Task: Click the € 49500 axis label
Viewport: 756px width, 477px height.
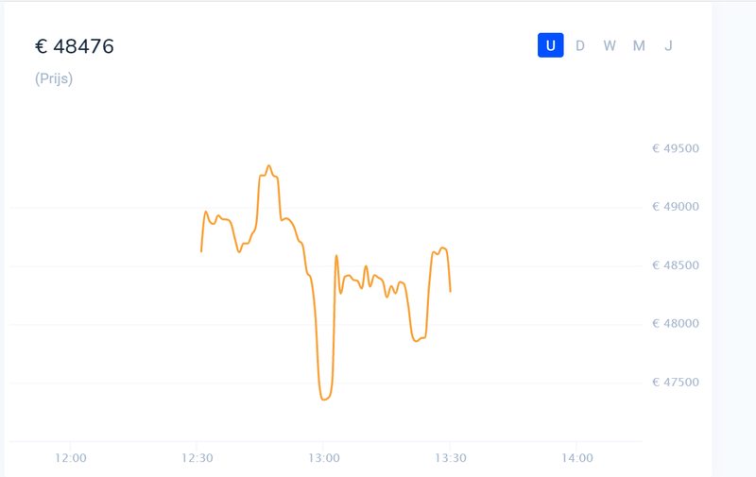Action: [676, 148]
